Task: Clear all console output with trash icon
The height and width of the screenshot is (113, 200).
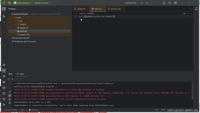Action: click(x=10, y=103)
